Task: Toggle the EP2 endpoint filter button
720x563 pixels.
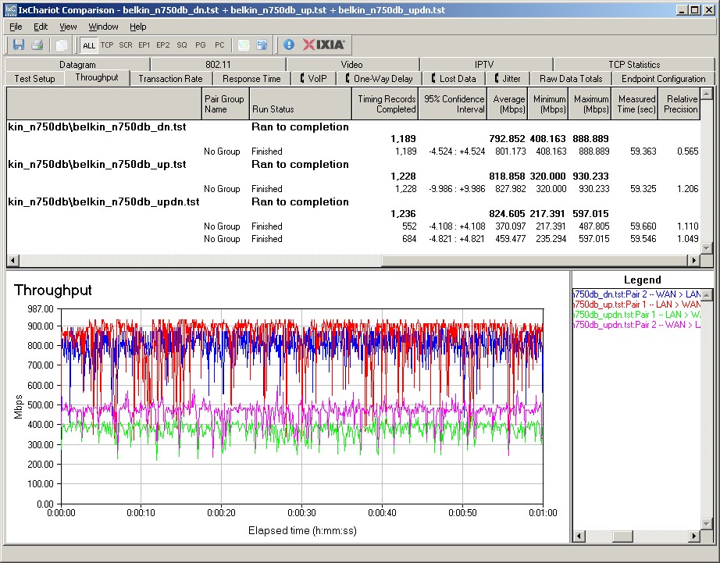Action: pyautogui.click(x=163, y=45)
